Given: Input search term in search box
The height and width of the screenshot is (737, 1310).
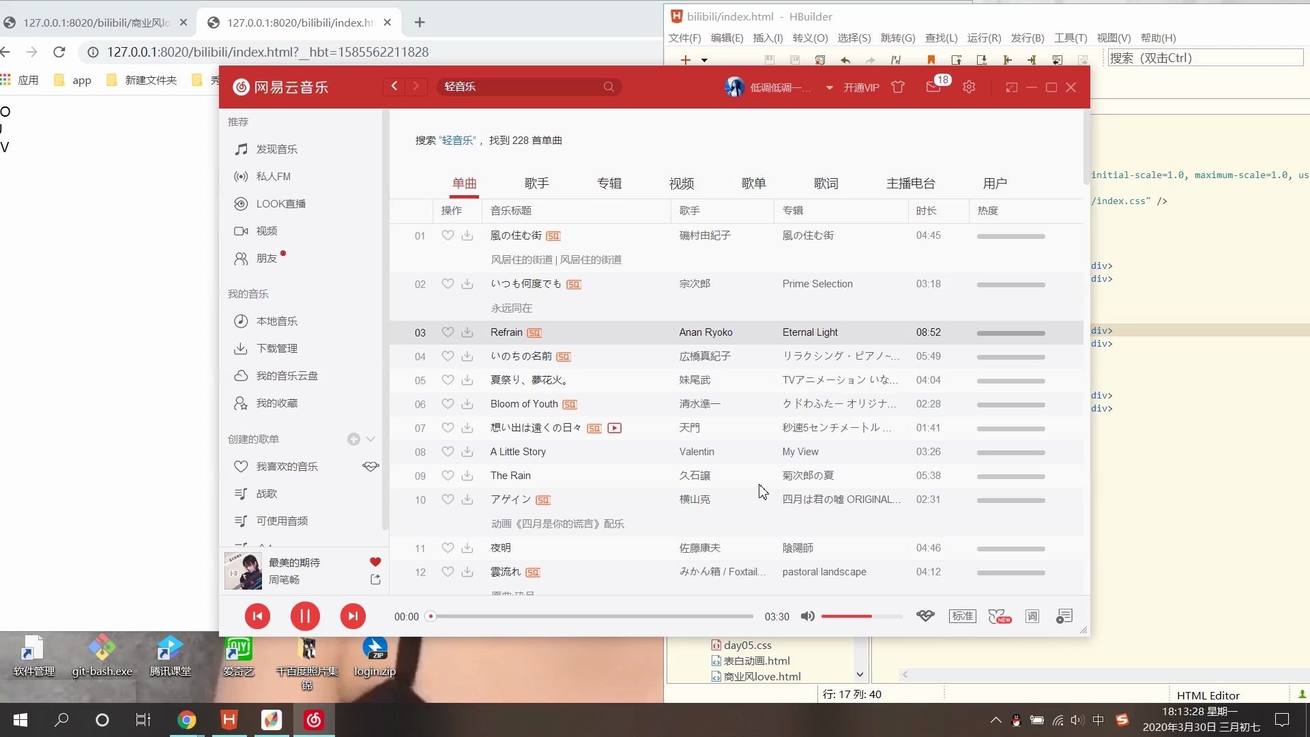Looking at the screenshot, I should click(525, 87).
